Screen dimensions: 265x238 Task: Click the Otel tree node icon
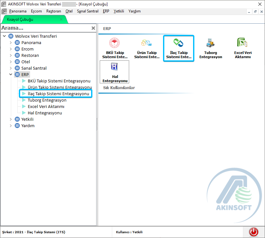coord(17,62)
